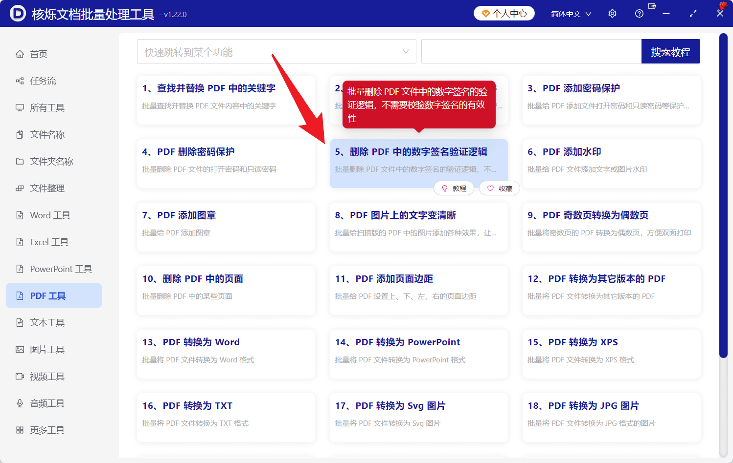The height and width of the screenshot is (463, 733).
Task: Open PDF 转换为 Svg 图片 card
Action: click(x=419, y=418)
